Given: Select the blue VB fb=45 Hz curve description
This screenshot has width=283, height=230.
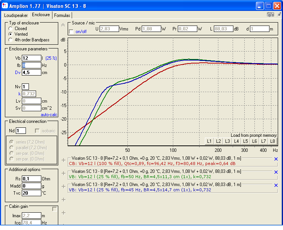Looking at the screenshot, I should [x=140, y=190].
